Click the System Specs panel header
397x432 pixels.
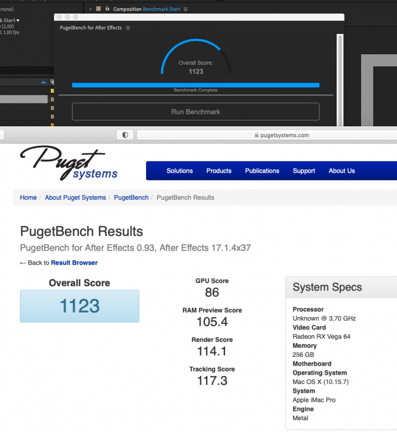pyautogui.click(x=341, y=287)
